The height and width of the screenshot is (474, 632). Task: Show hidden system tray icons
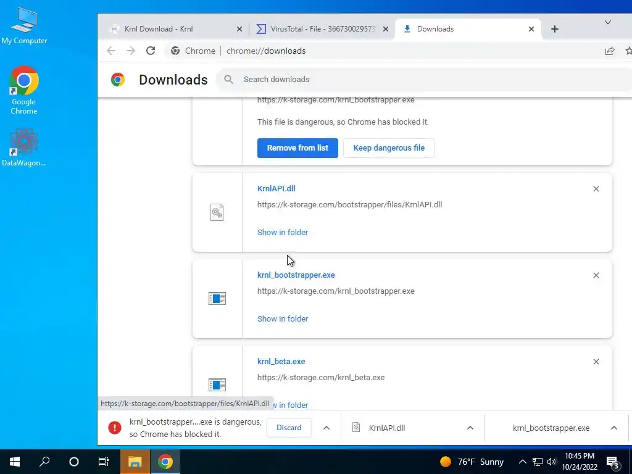[x=522, y=462]
